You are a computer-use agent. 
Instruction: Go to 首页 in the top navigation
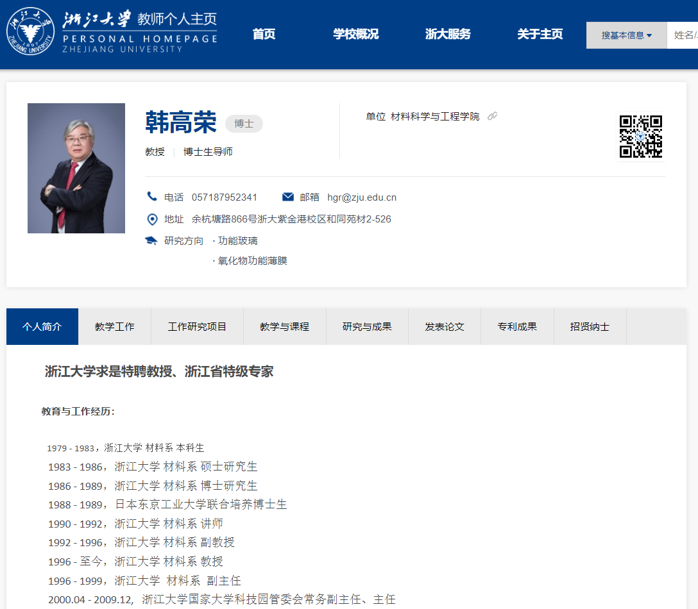point(264,34)
